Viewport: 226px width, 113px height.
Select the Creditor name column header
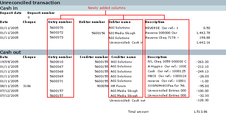click(123, 57)
